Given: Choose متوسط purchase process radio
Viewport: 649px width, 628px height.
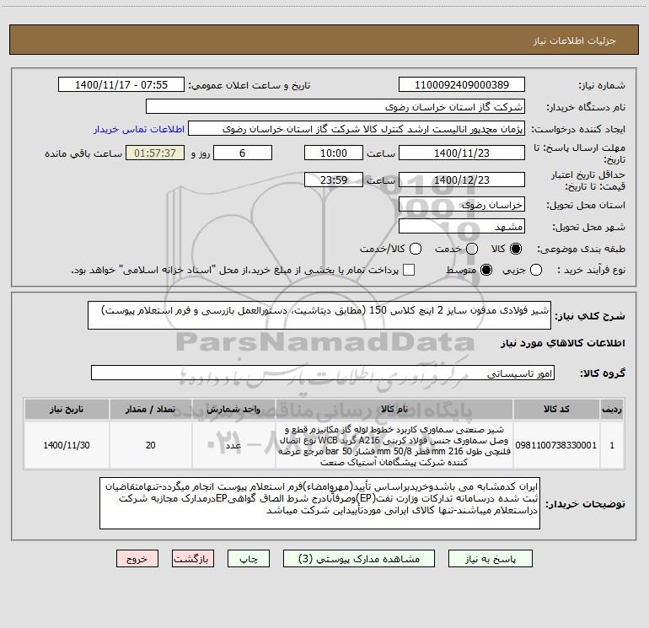Looking at the screenshot, I should pyautogui.click(x=486, y=270).
